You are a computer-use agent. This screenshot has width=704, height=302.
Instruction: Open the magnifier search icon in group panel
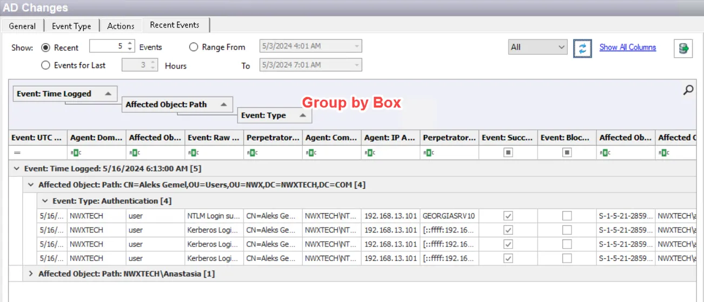click(688, 91)
